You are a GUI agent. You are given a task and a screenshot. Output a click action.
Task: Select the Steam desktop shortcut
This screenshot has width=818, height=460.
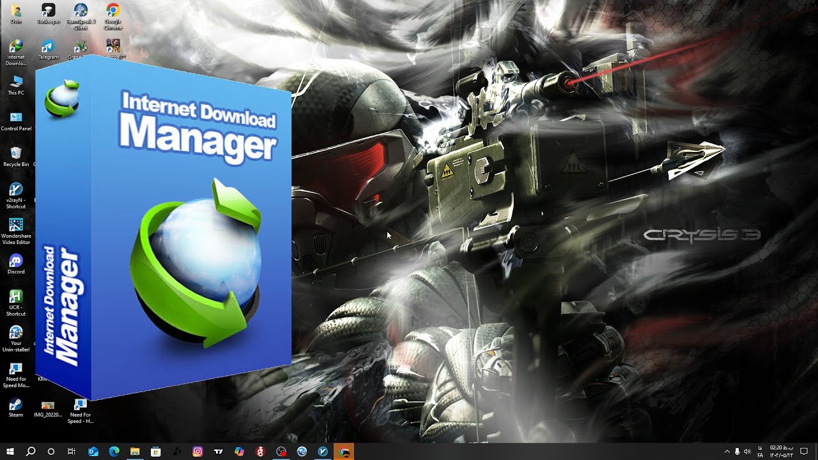click(16, 408)
